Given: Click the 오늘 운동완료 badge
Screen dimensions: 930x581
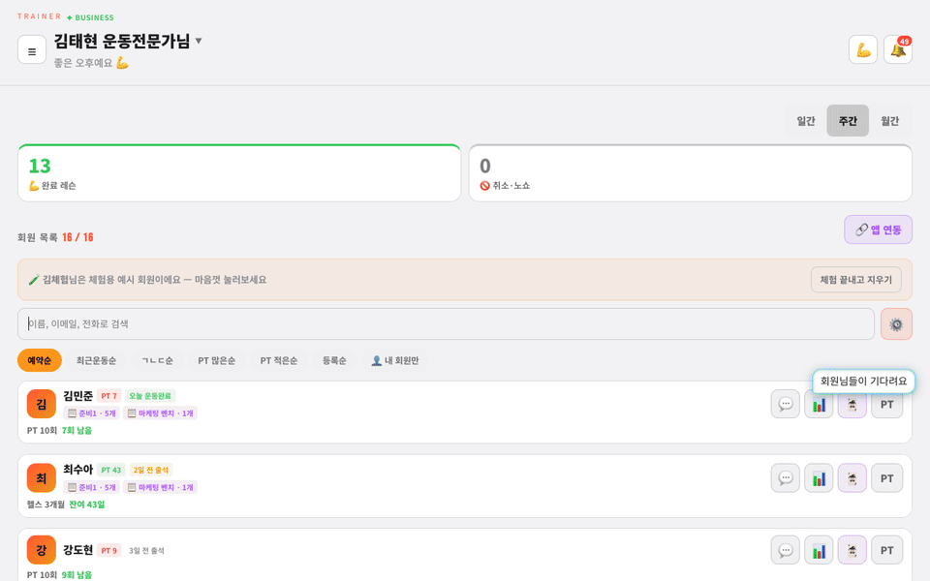Looking at the screenshot, I should tap(150, 396).
